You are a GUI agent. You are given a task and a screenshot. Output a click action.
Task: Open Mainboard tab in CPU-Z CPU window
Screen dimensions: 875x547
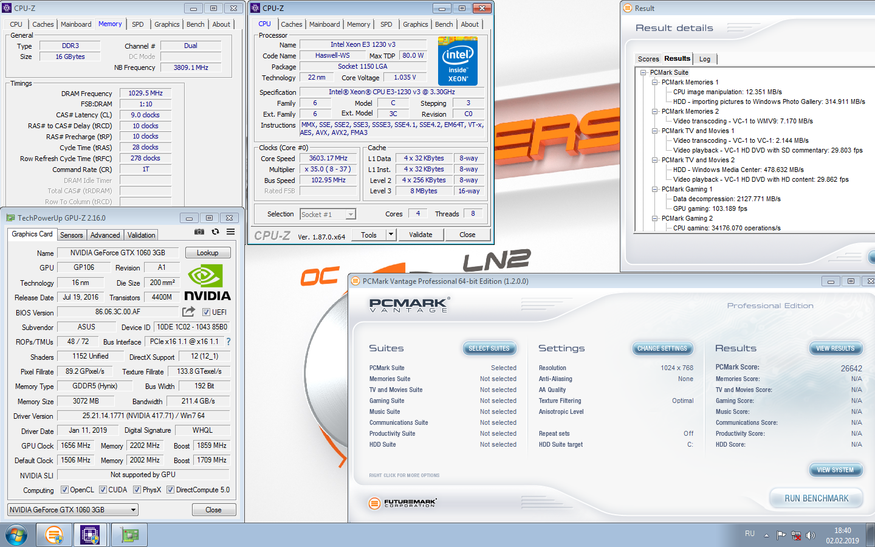pyautogui.click(x=324, y=24)
